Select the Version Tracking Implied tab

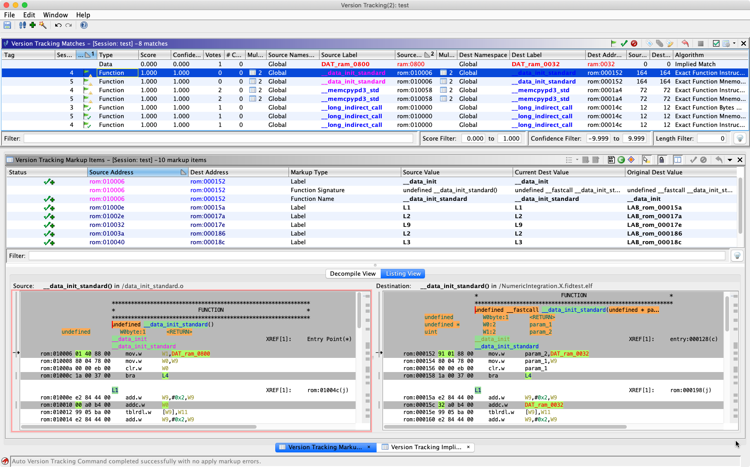[x=426, y=447]
